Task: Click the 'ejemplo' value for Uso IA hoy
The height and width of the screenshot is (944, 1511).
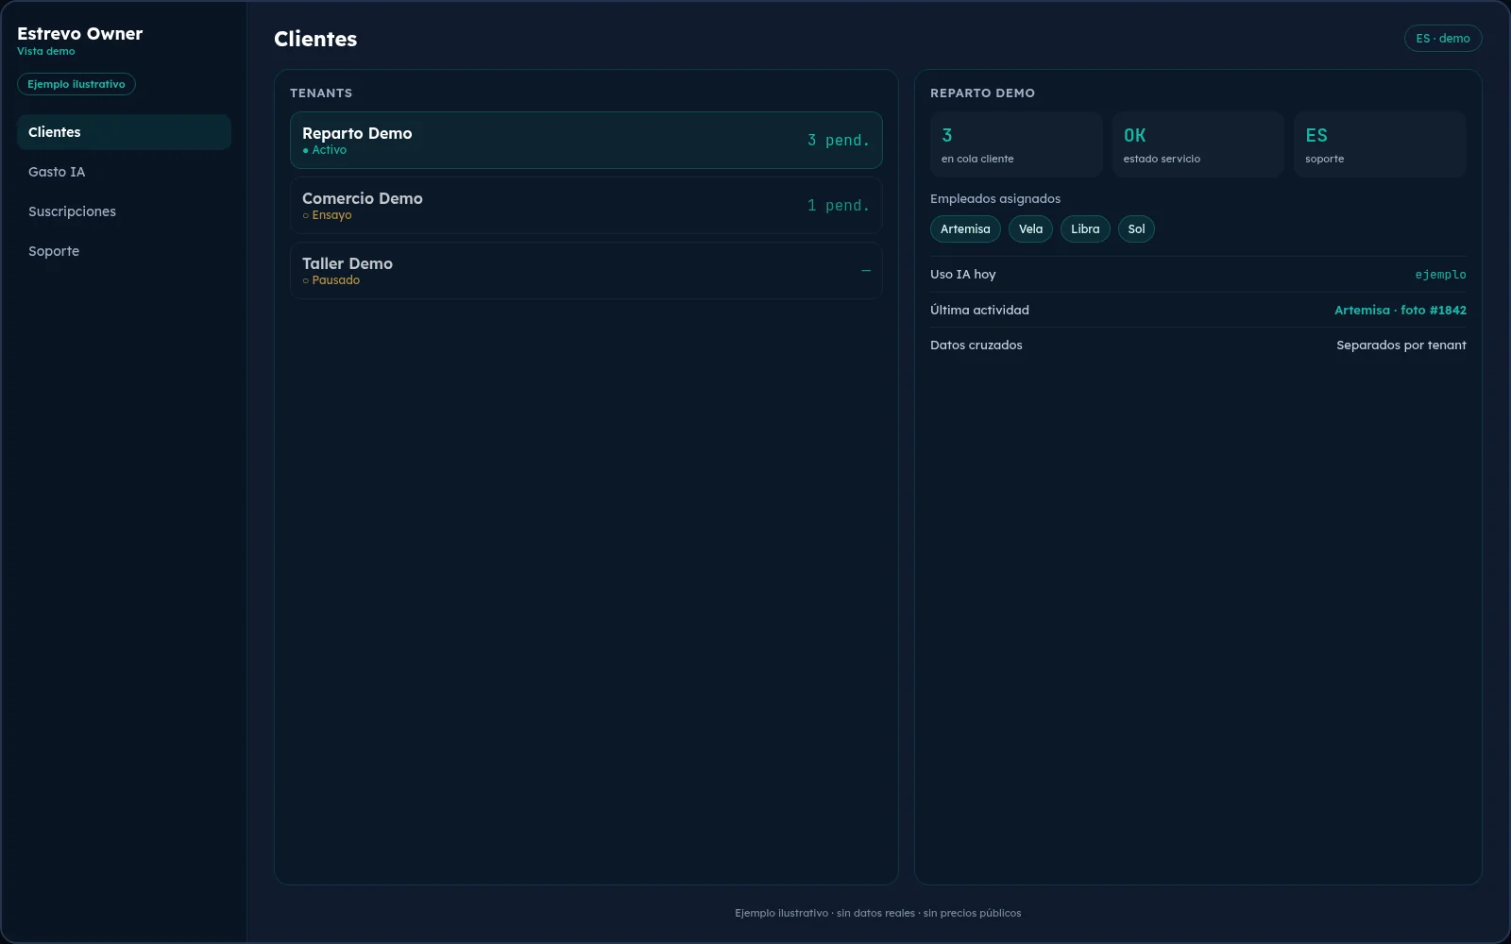Action: click(1440, 275)
